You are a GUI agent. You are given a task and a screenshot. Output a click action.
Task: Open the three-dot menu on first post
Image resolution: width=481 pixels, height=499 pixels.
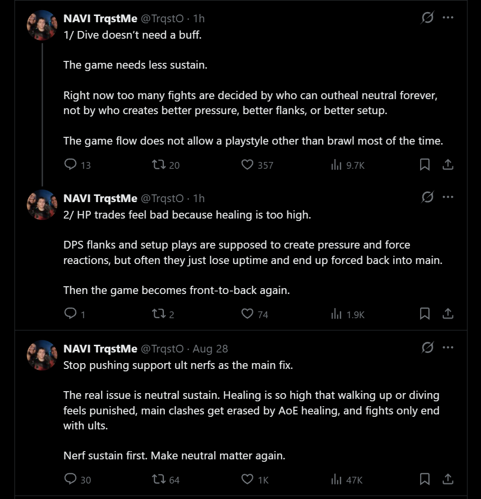click(448, 17)
